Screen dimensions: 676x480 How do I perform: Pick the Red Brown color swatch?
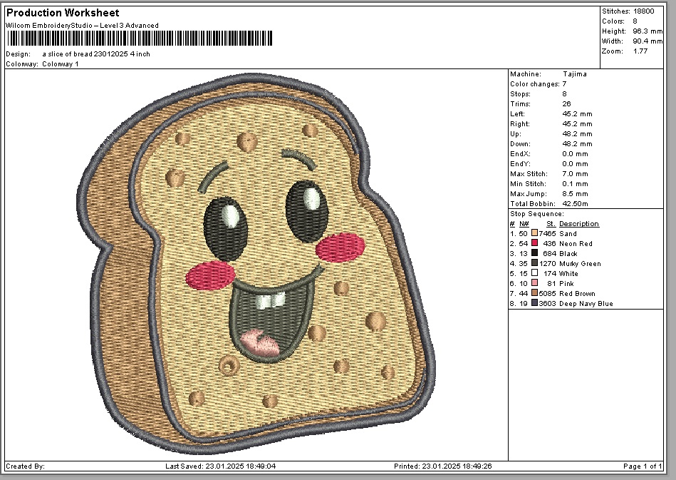[534, 292]
